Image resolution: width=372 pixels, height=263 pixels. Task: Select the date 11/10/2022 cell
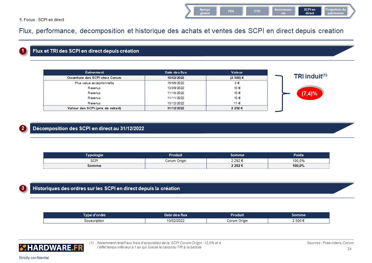pos(176,93)
